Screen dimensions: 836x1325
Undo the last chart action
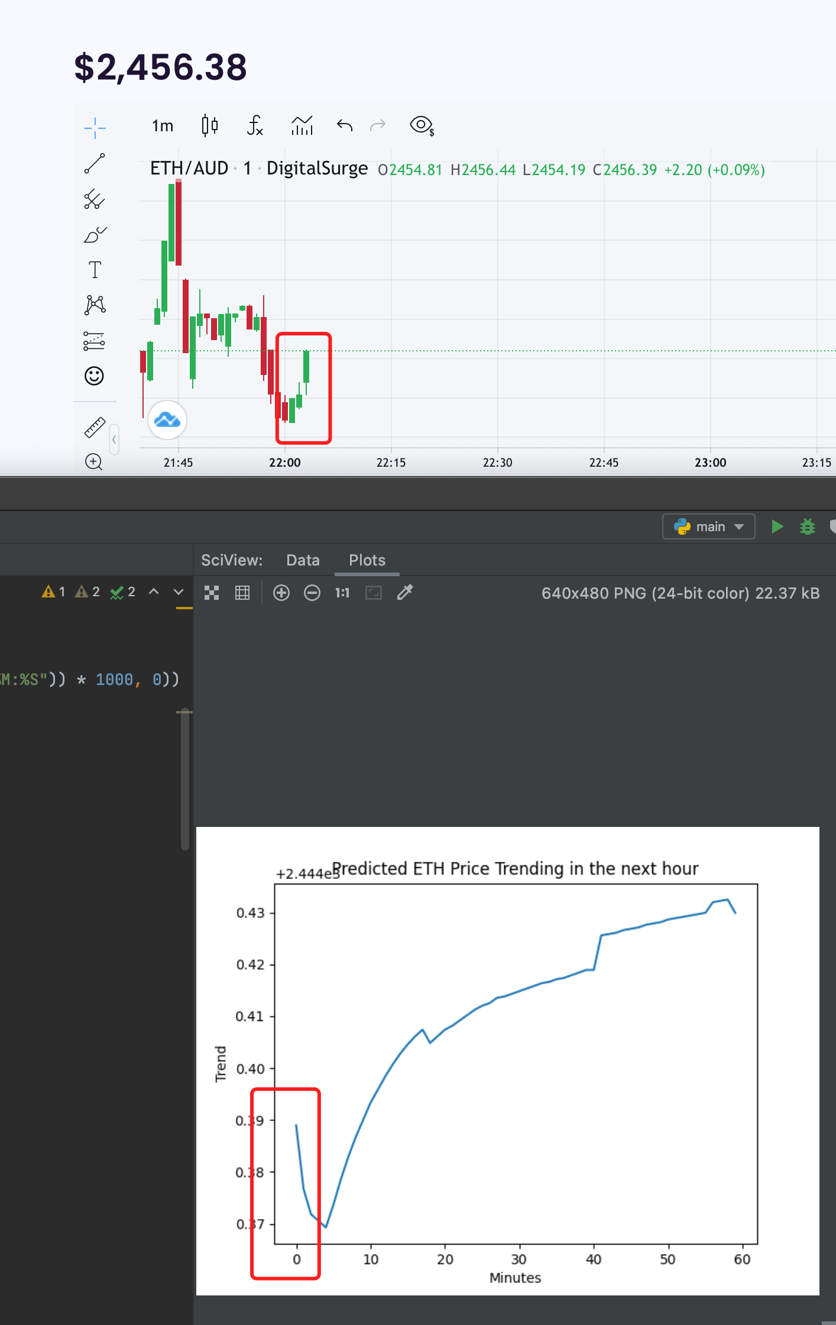click(x=345, y=125)
